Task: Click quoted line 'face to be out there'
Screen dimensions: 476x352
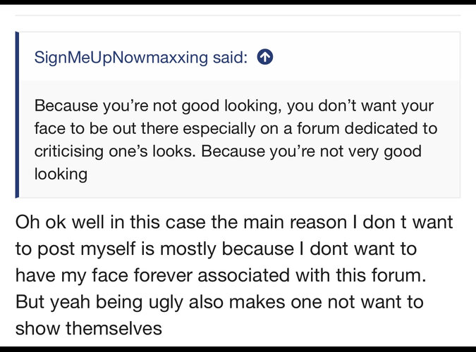Action: [236, 129]
